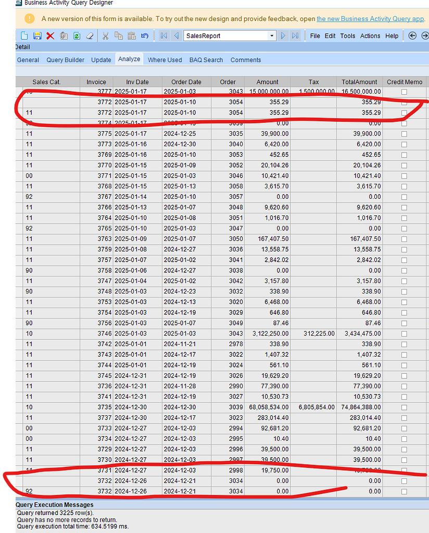Create a new query with the blank page icon

pos(23,35)
